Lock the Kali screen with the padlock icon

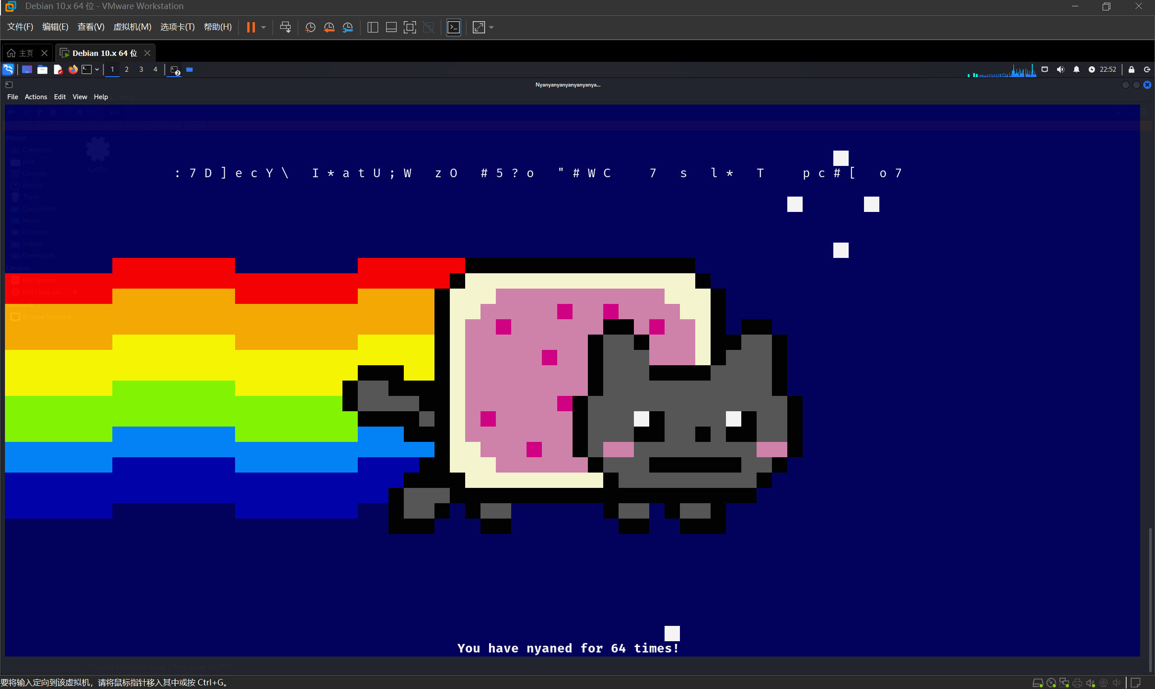(x=1132, y=69)
